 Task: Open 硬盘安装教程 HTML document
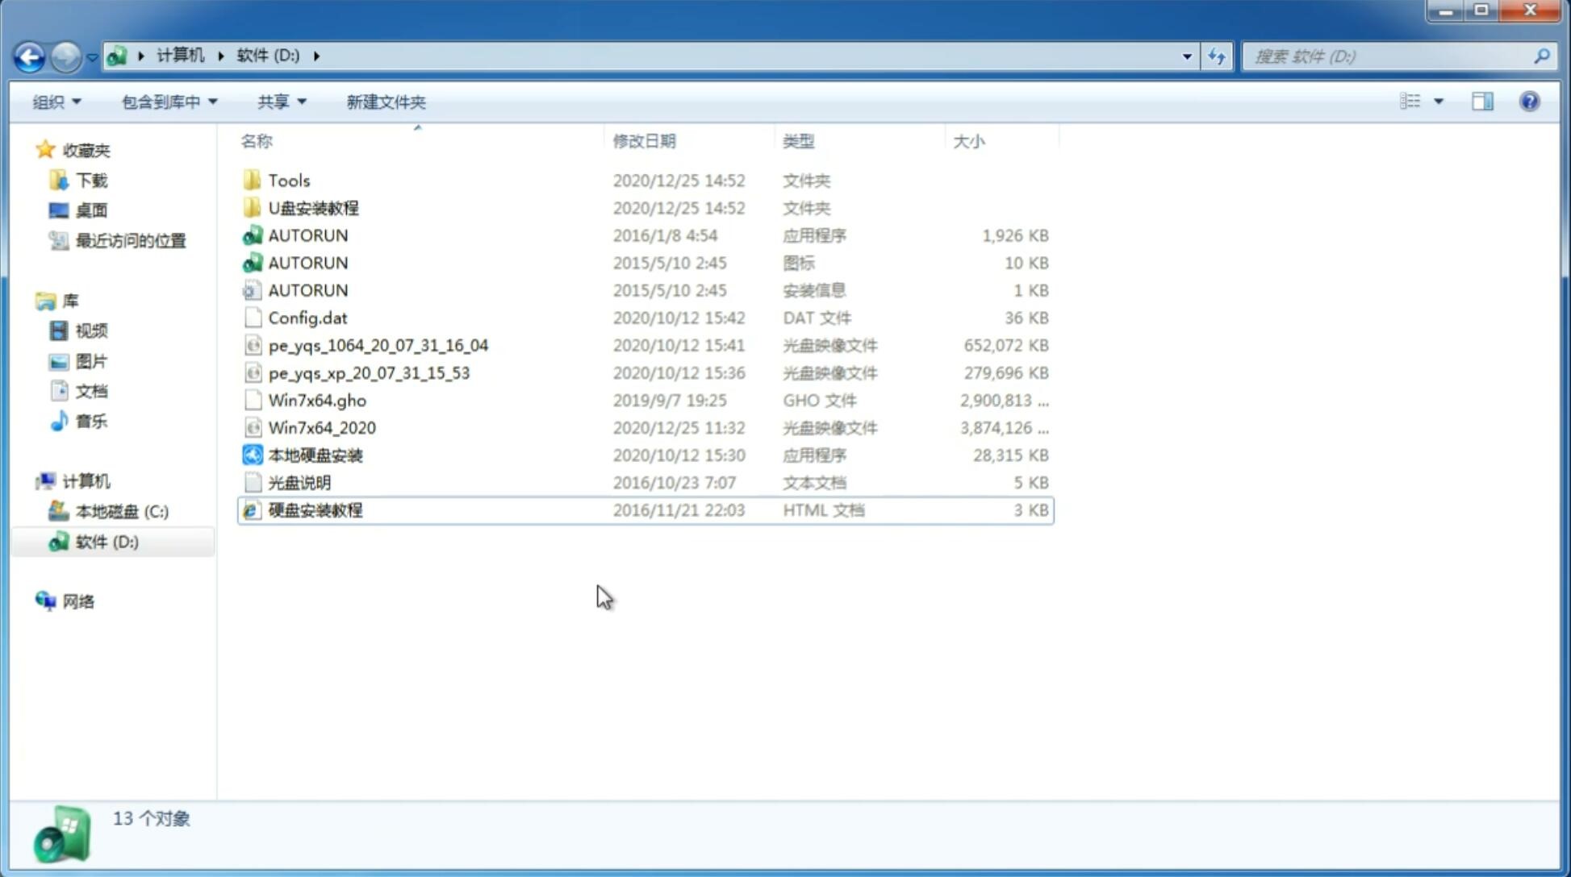point(315,509)
